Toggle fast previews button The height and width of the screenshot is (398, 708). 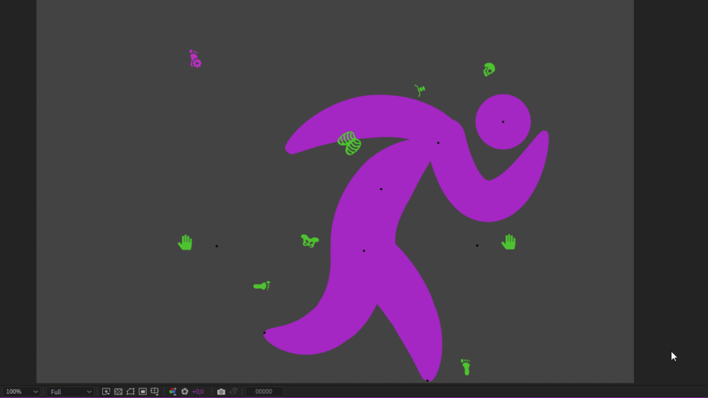pyautogui.click(x=106, y=392)
